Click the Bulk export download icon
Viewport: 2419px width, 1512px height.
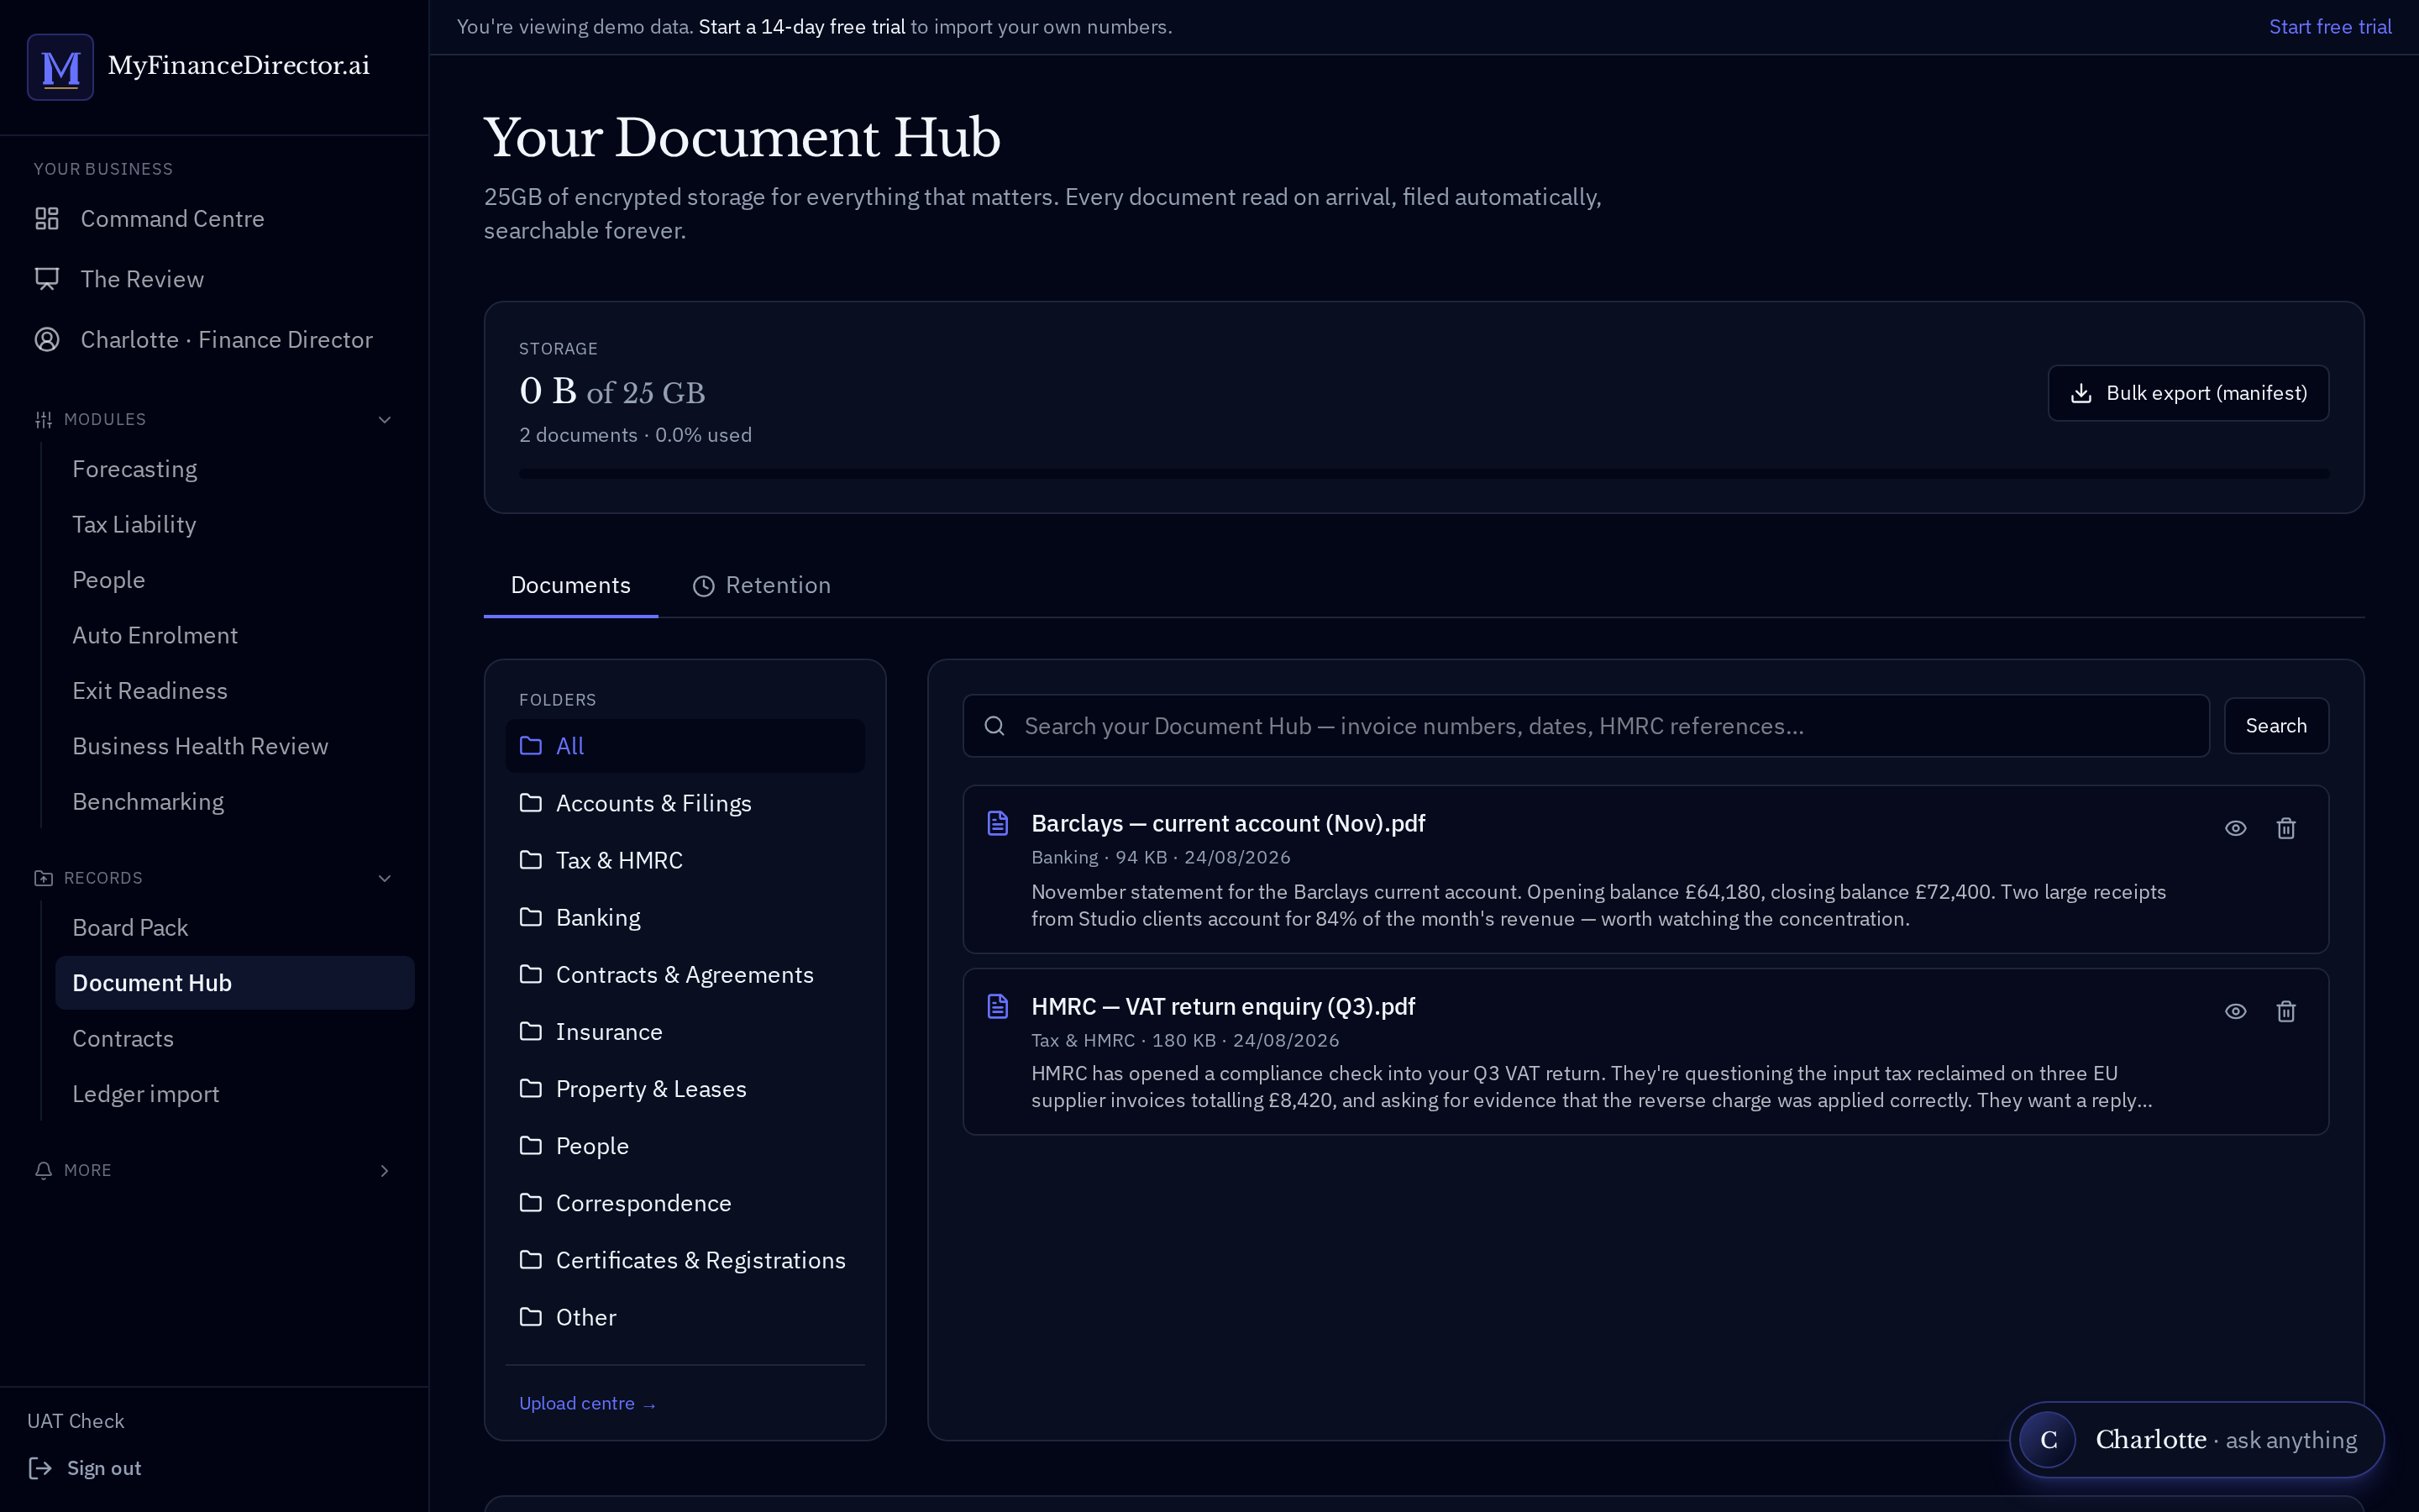2081,393
